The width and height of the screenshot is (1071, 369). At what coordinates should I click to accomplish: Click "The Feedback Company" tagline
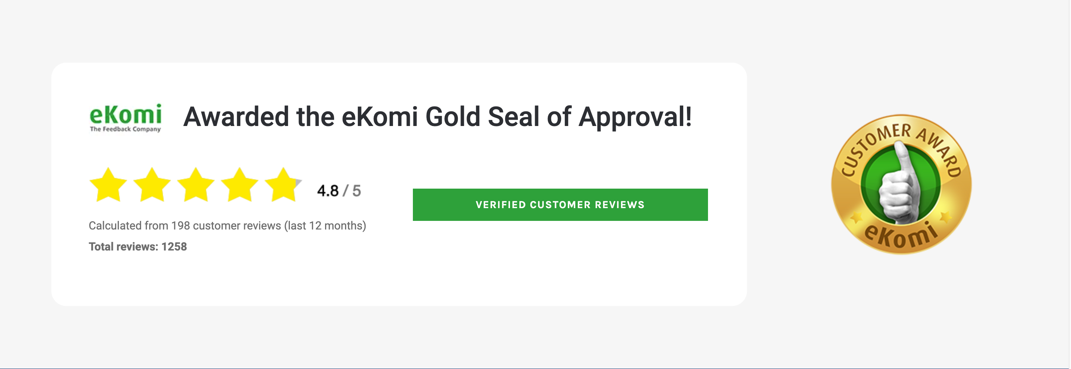125,129
